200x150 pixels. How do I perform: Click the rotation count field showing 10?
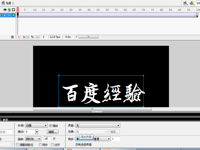pyautogui.click(x=47, y=139)
